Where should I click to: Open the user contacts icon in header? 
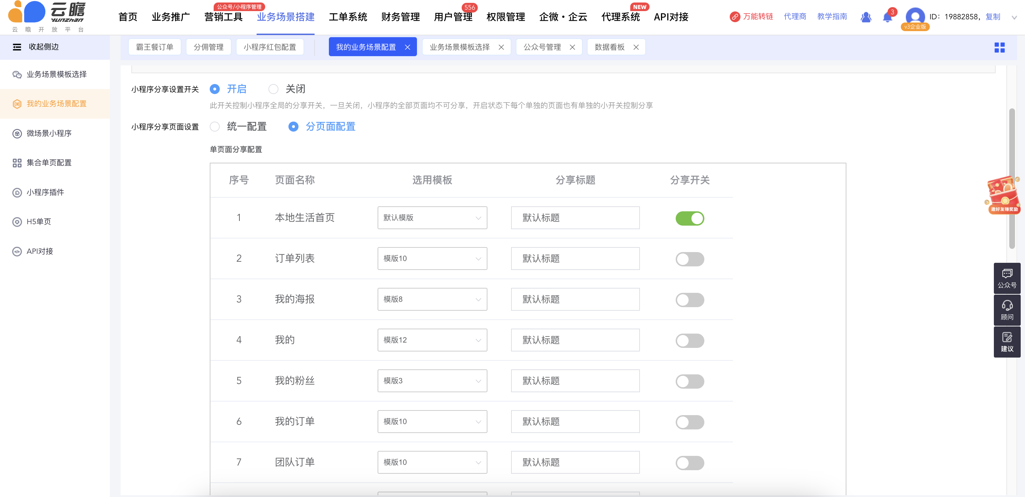point(865,17)
